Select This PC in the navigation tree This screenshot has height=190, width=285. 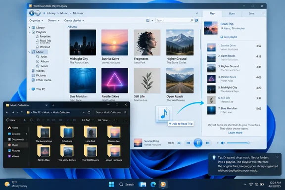coord(39,89)
